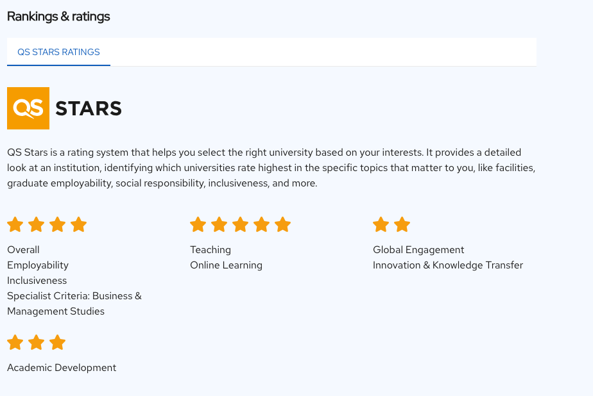Viewport: 593px width, 396px height.
Task: Click the fifth star above Teaching
Action: [x=283, y=225]
